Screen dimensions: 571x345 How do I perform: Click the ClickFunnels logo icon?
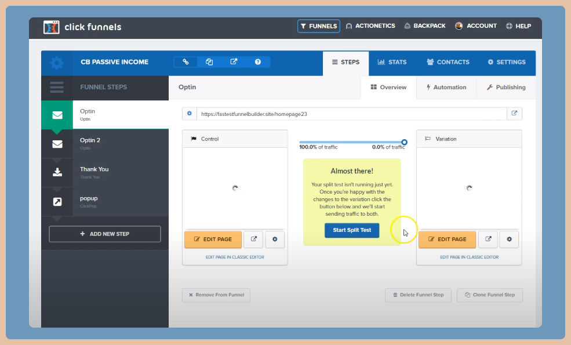click(52, 27)
